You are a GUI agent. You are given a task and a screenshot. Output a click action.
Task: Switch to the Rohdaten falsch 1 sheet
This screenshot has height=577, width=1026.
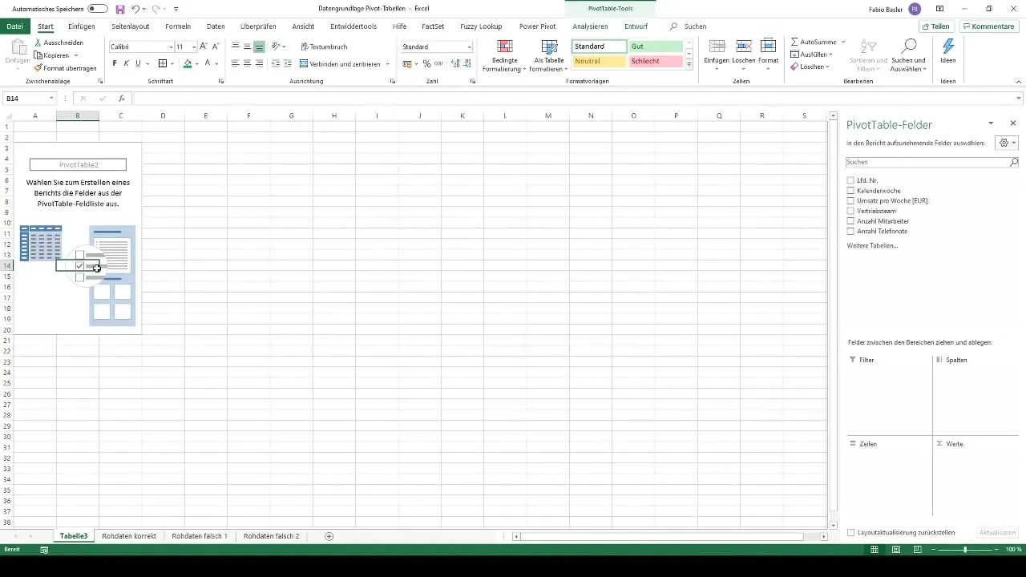click(x=200, y=536)
